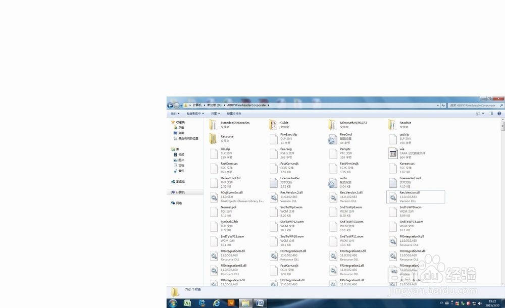
Task: Select the Resource folder icon
Action: point(213,138)
